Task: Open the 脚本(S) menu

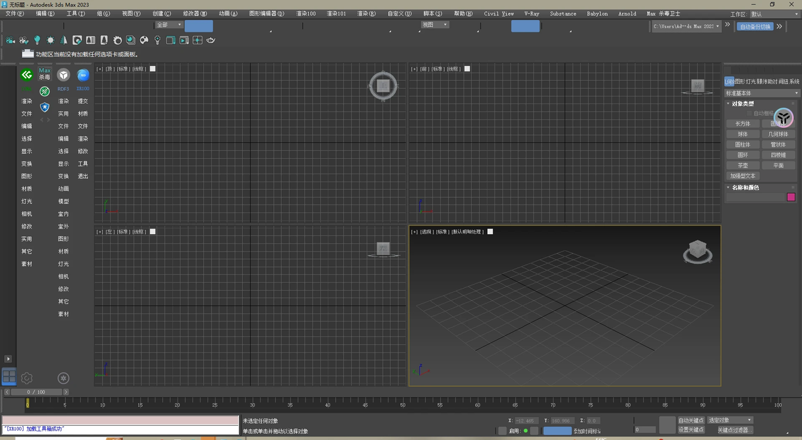Action: [x=433, y=14]
